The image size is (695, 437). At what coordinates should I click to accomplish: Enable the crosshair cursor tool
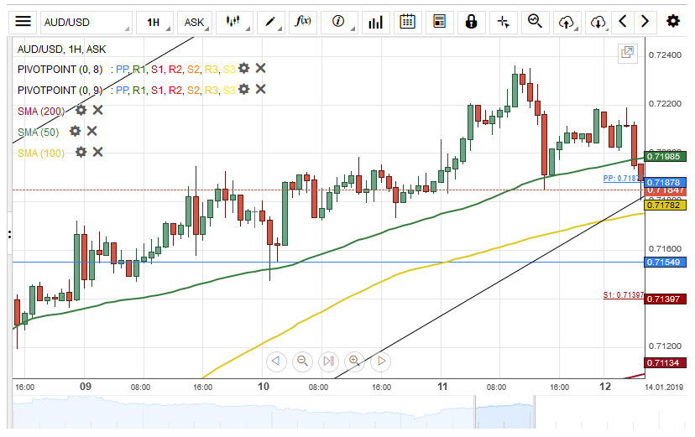click(x=504, y=22)
